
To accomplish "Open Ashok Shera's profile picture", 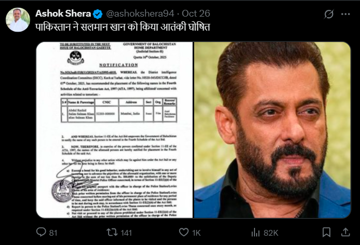I will tap(18, 20).
